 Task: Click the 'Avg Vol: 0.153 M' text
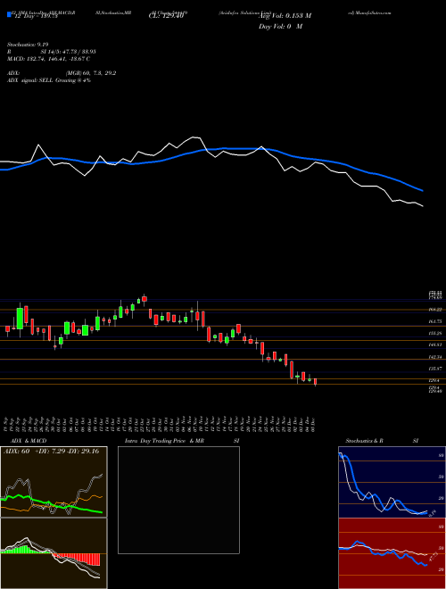pos(285,16)
